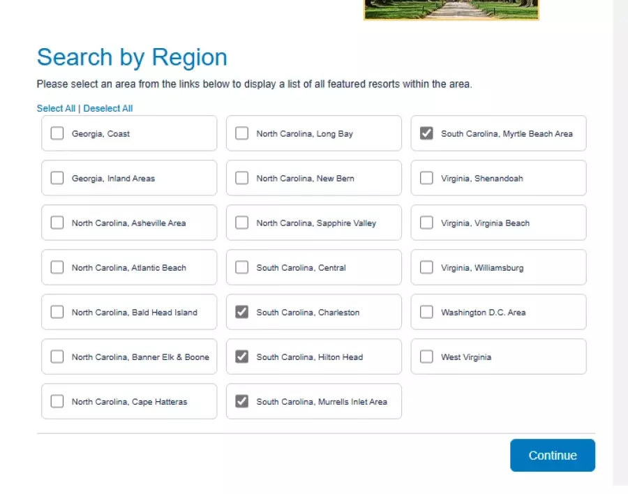Uncheck South Carolina, Myrtle Beach Area
The image size is (628, 494).
426,133
